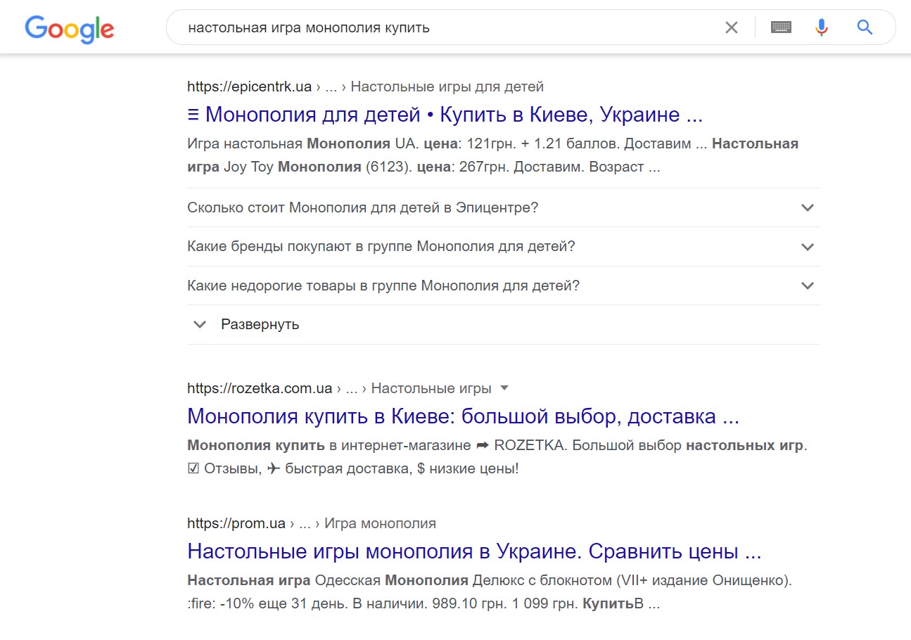Expand 'Сколько стоит Монополия для детей' question
The width and height of the screenshot is (911, 640).
pyautogui.click(x=504, y=207)
